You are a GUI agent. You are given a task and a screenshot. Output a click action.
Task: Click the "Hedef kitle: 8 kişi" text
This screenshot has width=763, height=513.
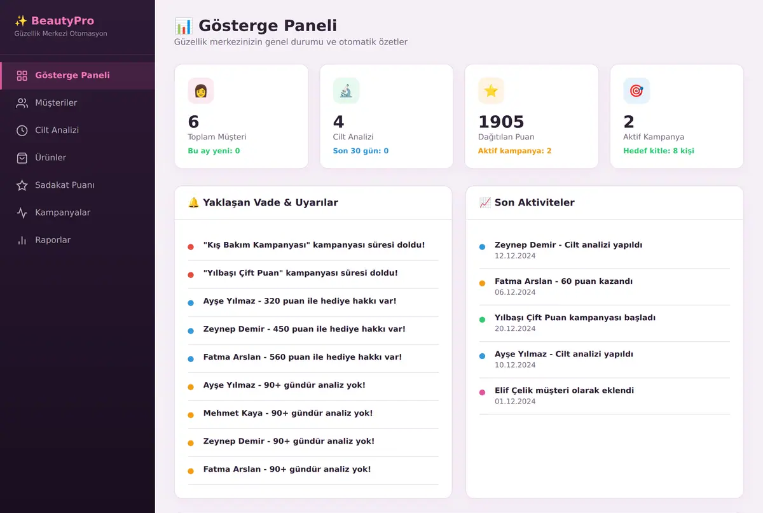658,151
